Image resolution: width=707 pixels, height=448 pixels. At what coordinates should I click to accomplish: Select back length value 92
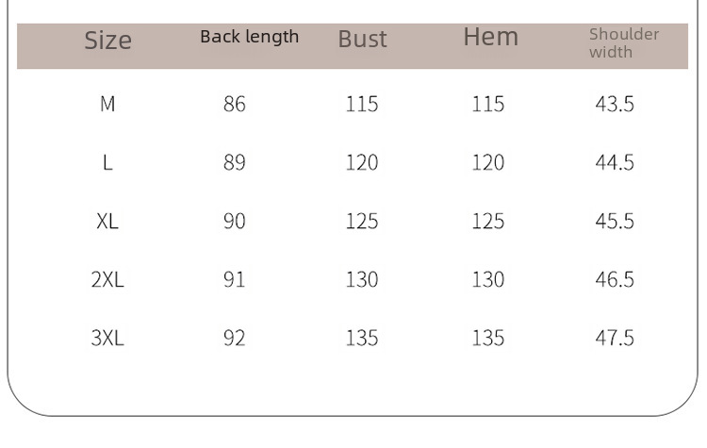(235, 338)
